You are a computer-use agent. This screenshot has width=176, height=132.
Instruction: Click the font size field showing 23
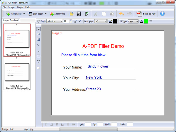66,21
